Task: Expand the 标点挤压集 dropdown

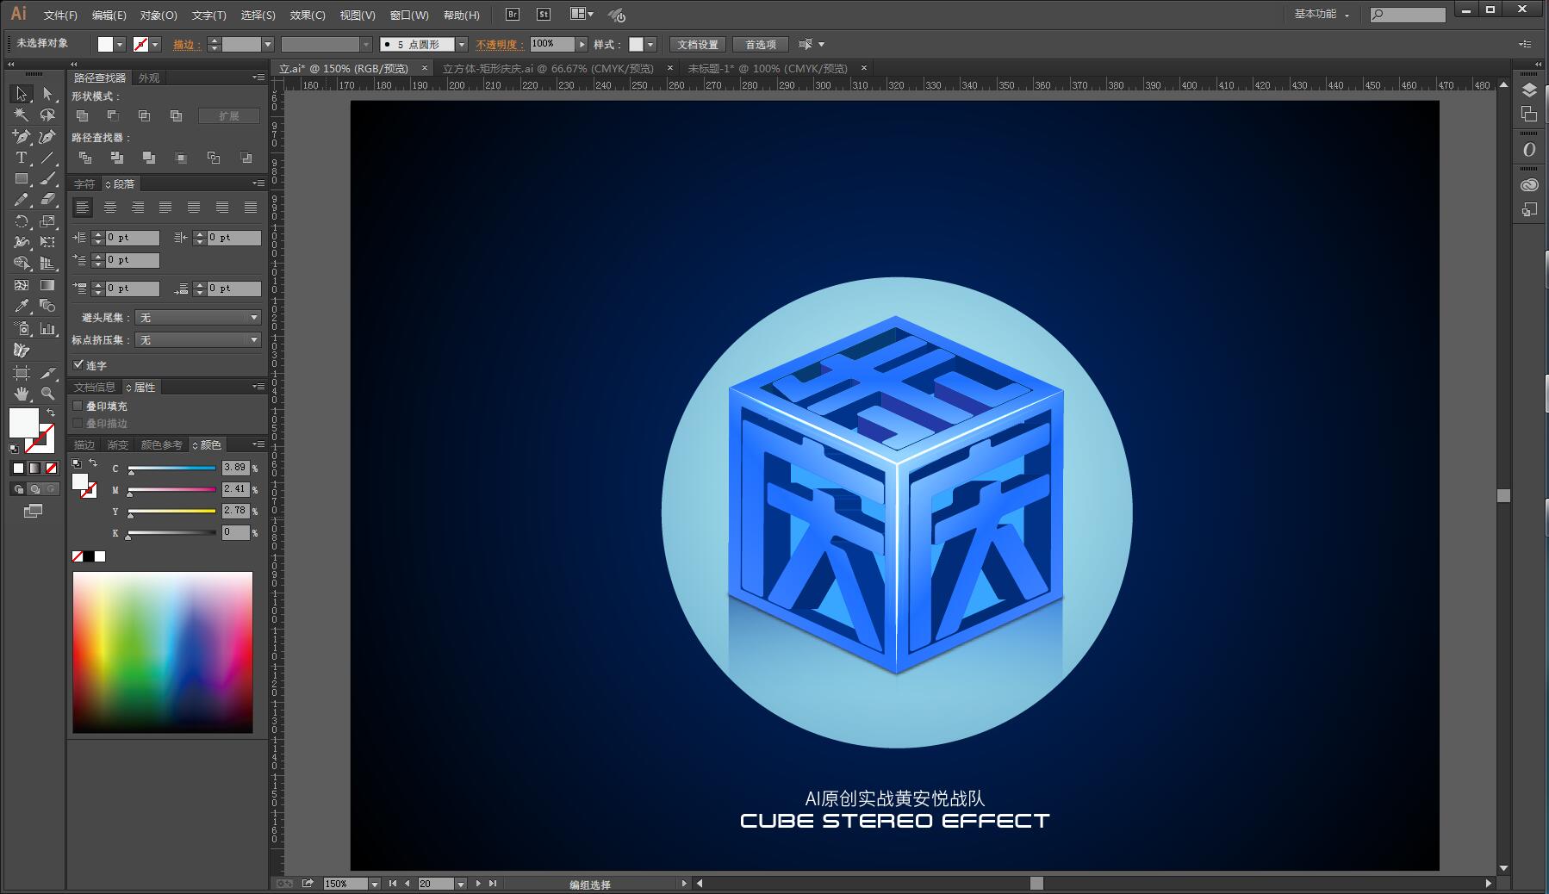Action: (x=197, y=340)
